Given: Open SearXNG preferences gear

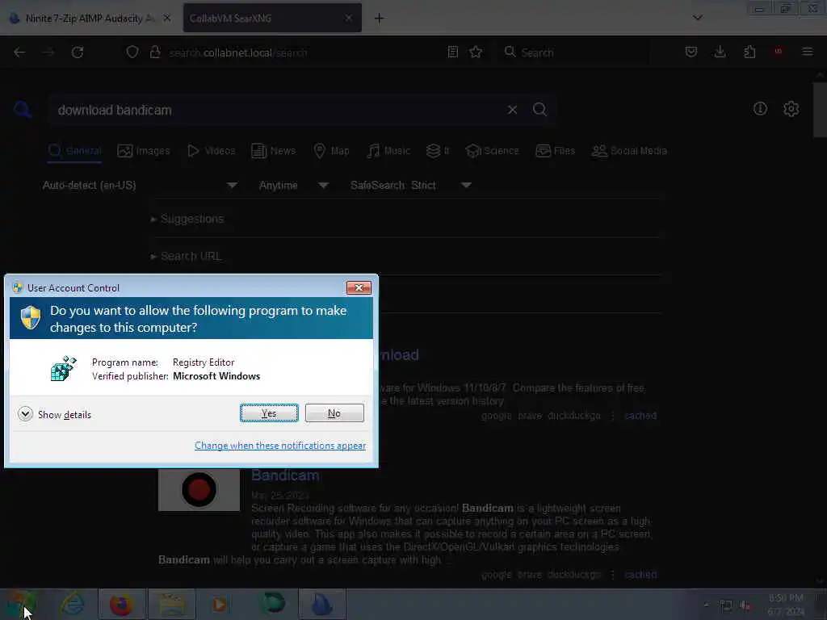Looking at the screenshot, I should 791,109.
